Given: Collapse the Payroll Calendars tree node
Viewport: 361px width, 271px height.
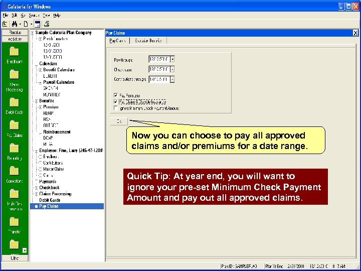Looking at the screenshot, I should [40, 82].
